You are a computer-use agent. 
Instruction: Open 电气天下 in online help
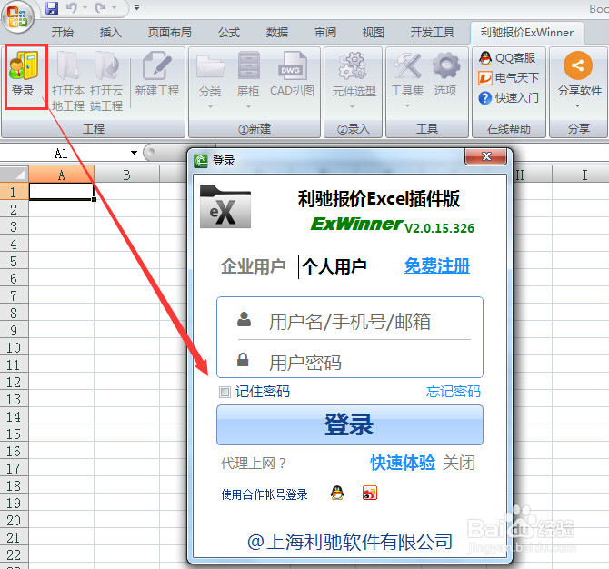[509, 78]
